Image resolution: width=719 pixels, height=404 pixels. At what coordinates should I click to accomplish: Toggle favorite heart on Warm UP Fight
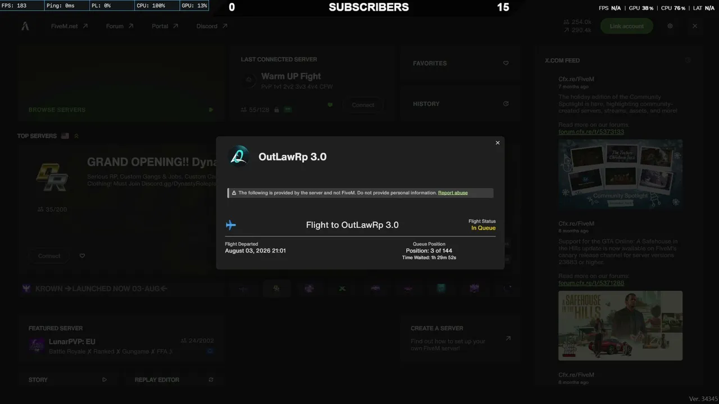pyautogui.click(x=330, y=105)
